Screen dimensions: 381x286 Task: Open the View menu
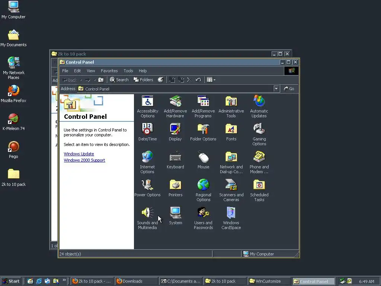91,71
